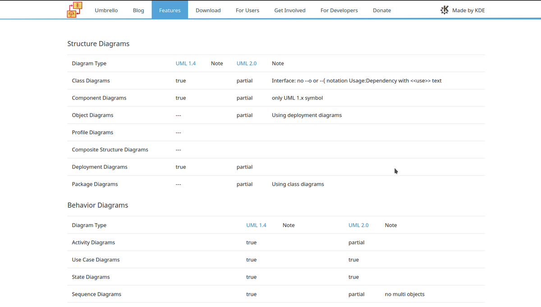Select the Class Diagrams row label
Image resolution: width=541 pixels, height=307 pixels.
pos(91,81)
